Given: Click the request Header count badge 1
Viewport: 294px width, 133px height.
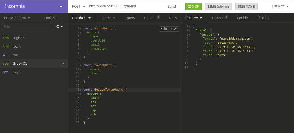Looking at the screenshot, I should coord(158,17).
